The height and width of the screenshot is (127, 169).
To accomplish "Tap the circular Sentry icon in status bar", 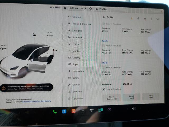I will tap(91, 9).
